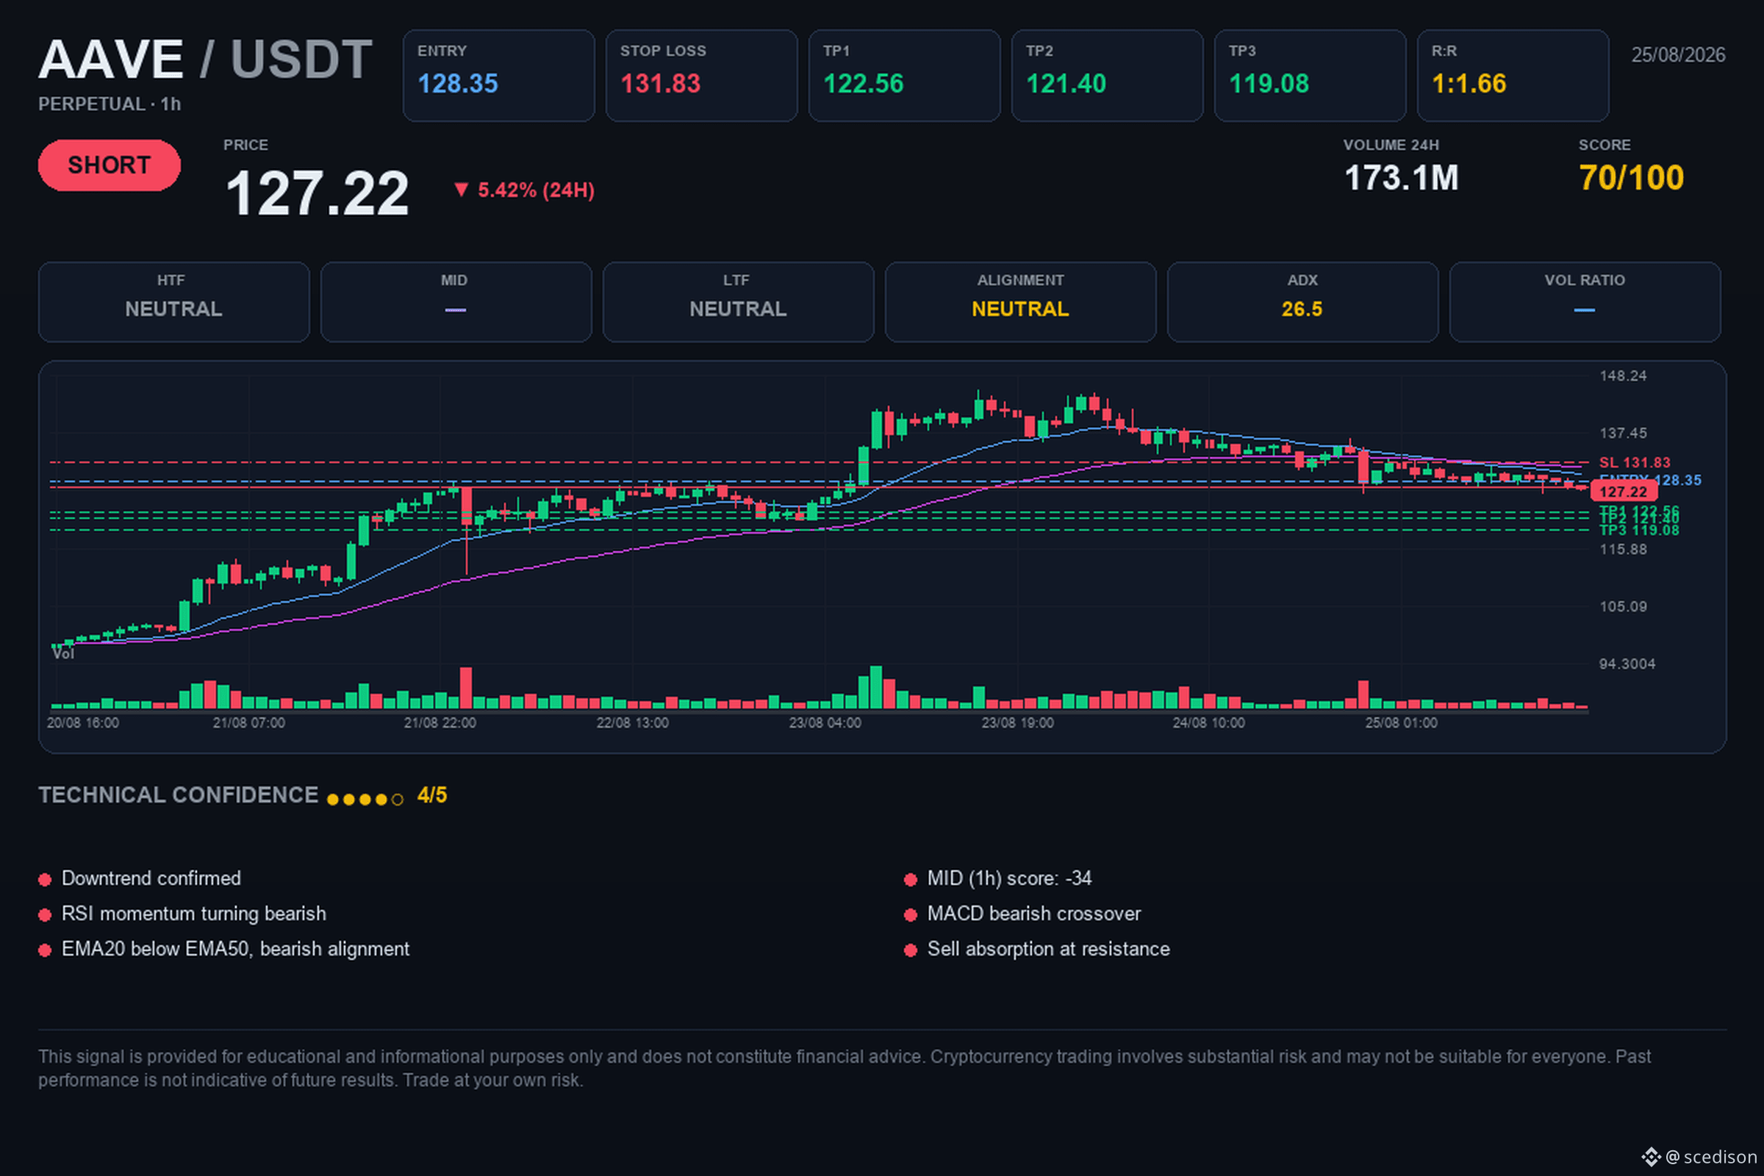Click the 148.24 price axis label
The image size is (1764, 1176).
[x=1623, y=376]
